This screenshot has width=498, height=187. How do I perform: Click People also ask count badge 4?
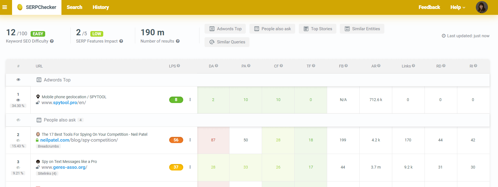[81, 120]
